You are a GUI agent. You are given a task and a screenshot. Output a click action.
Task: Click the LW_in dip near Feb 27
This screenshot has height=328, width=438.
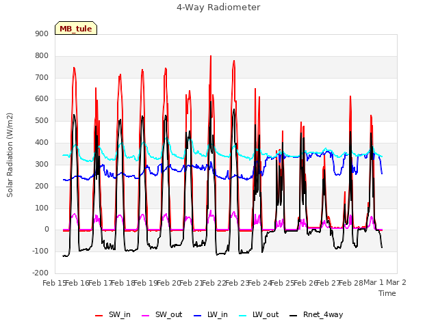pos(337,174)
